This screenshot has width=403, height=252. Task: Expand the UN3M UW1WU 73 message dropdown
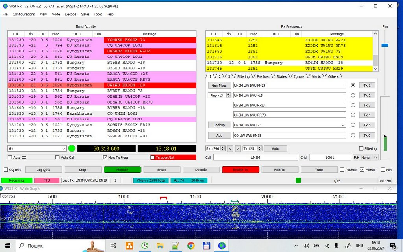[342, 125]
